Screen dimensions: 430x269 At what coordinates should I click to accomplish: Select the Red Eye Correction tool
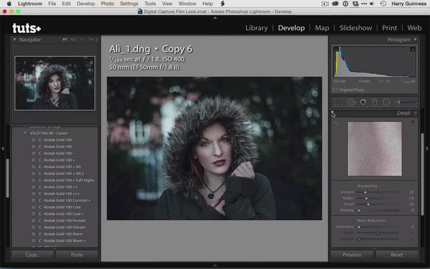(363, 102)
